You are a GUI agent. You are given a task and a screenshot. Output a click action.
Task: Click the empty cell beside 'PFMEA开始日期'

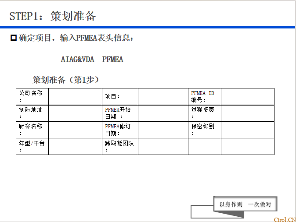[163, 113]
